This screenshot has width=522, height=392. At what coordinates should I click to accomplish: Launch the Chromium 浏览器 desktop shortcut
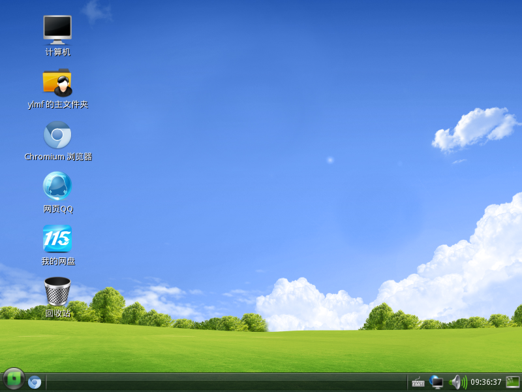click(57, 135)
